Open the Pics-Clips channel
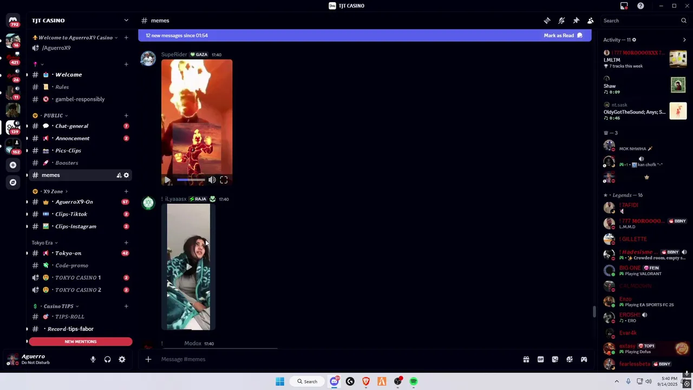 (80, 151)
